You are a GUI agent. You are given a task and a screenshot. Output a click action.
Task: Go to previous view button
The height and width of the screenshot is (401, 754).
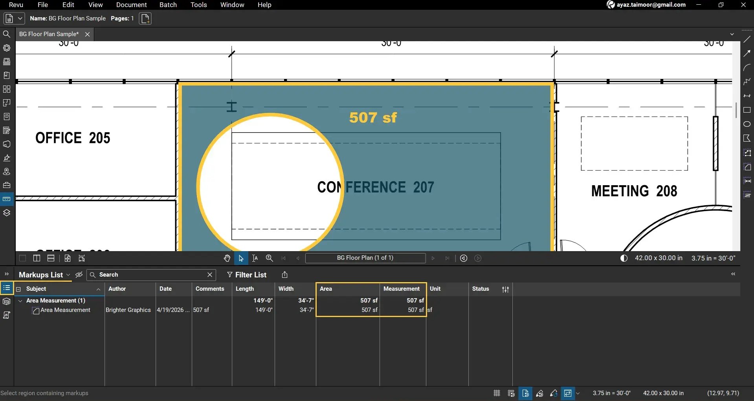pyautogui.click(x=464, y=258)
